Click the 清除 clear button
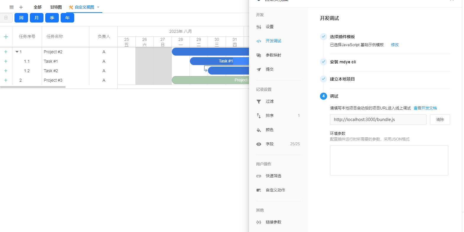 (440, 120)
